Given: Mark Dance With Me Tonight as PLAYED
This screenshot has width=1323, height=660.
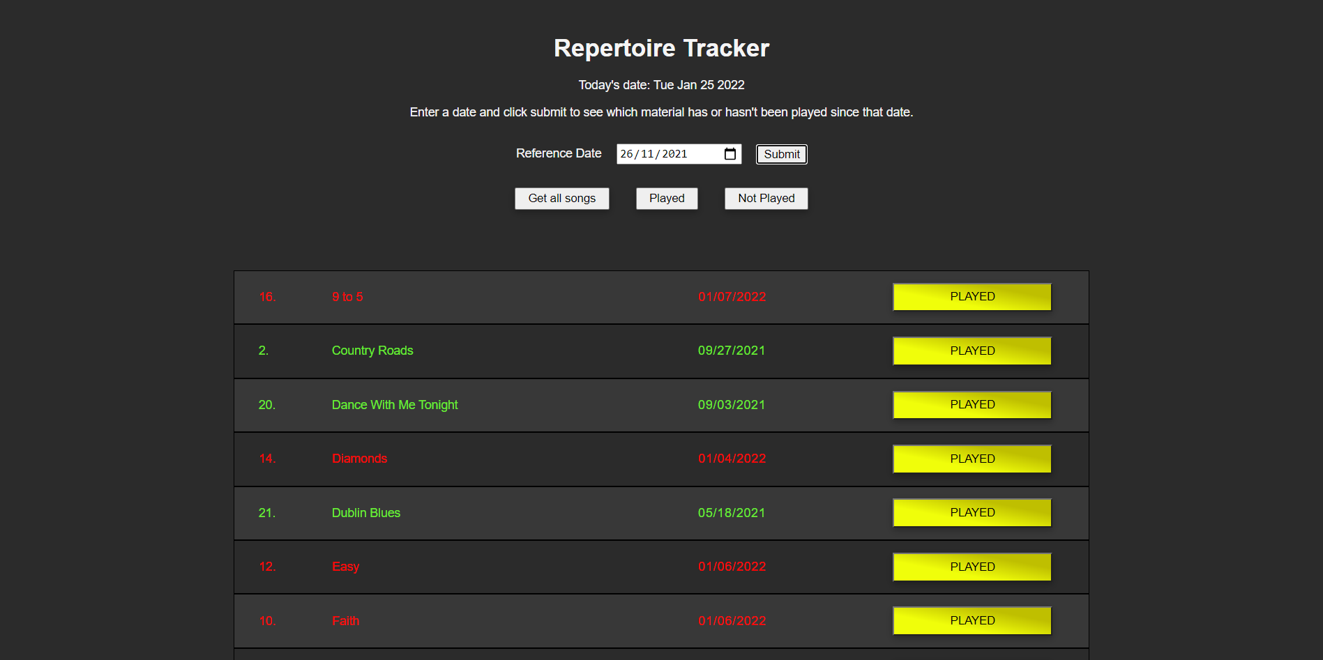Looking at the screenshot, I should click(972, 405).
